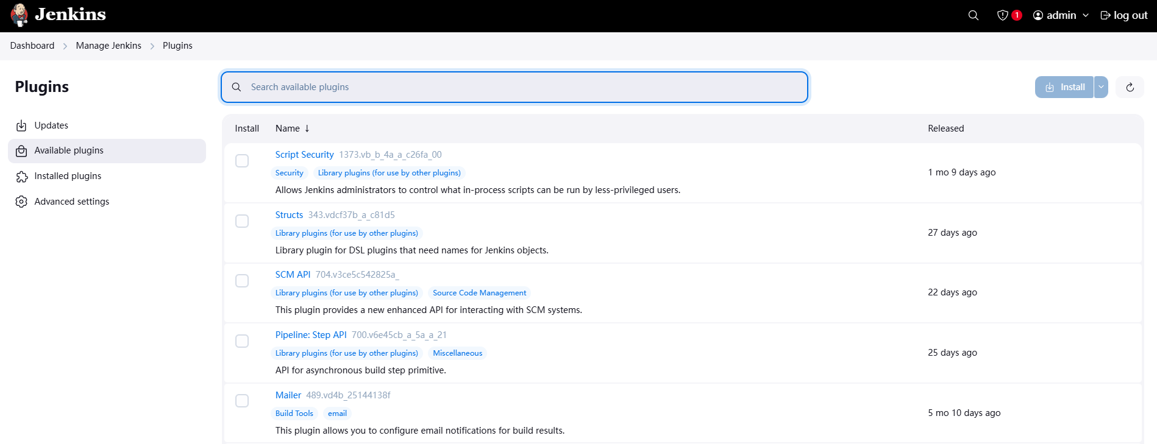Screen dimensions: 1157x444
Task: Click release date '22 days ago'
Action: pyautogui.click(x=952, y=292)
